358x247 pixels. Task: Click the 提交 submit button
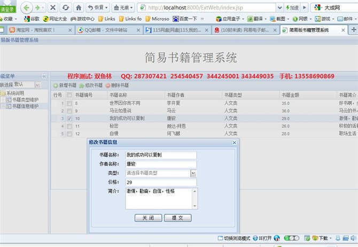point(177,218)
